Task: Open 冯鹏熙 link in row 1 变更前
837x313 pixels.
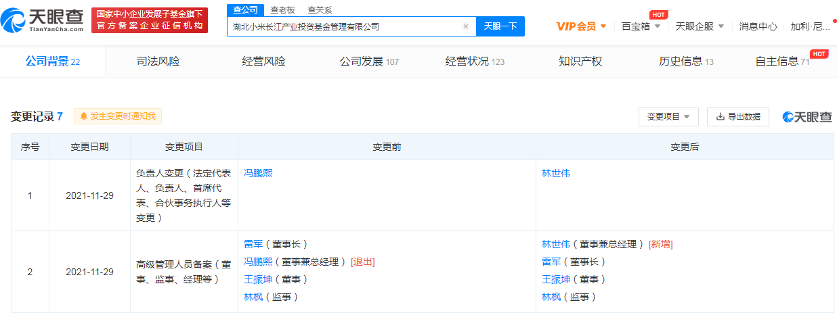Action: 258,173
